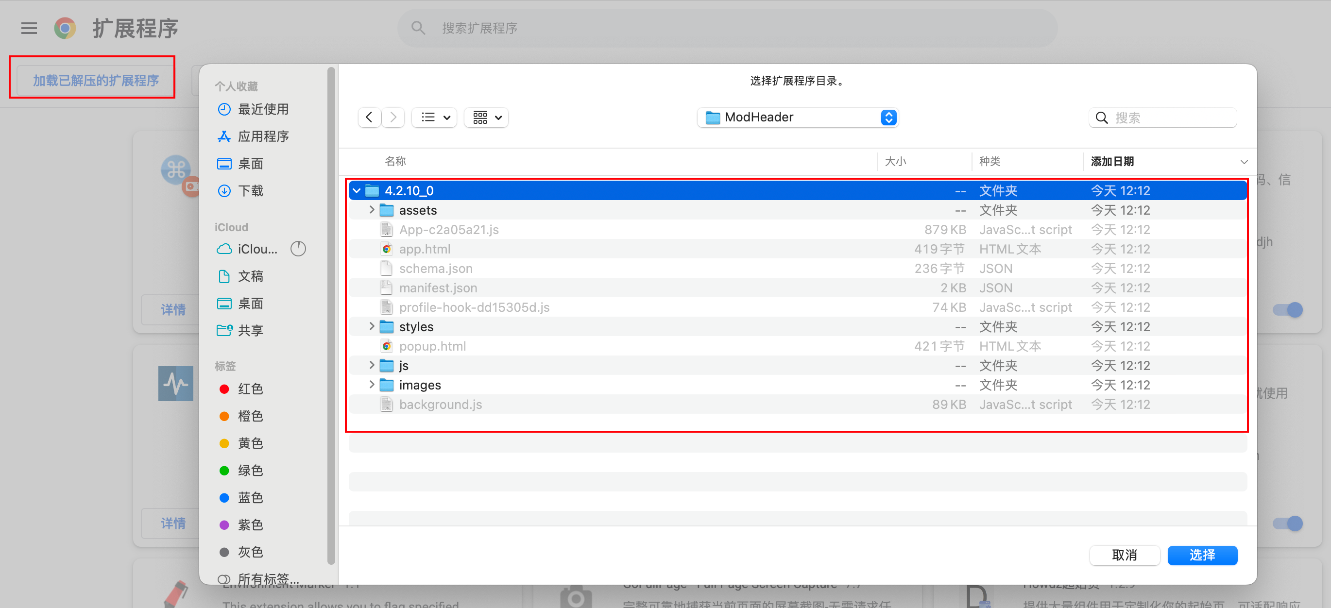Click the 选择 button

point(1202,556)
